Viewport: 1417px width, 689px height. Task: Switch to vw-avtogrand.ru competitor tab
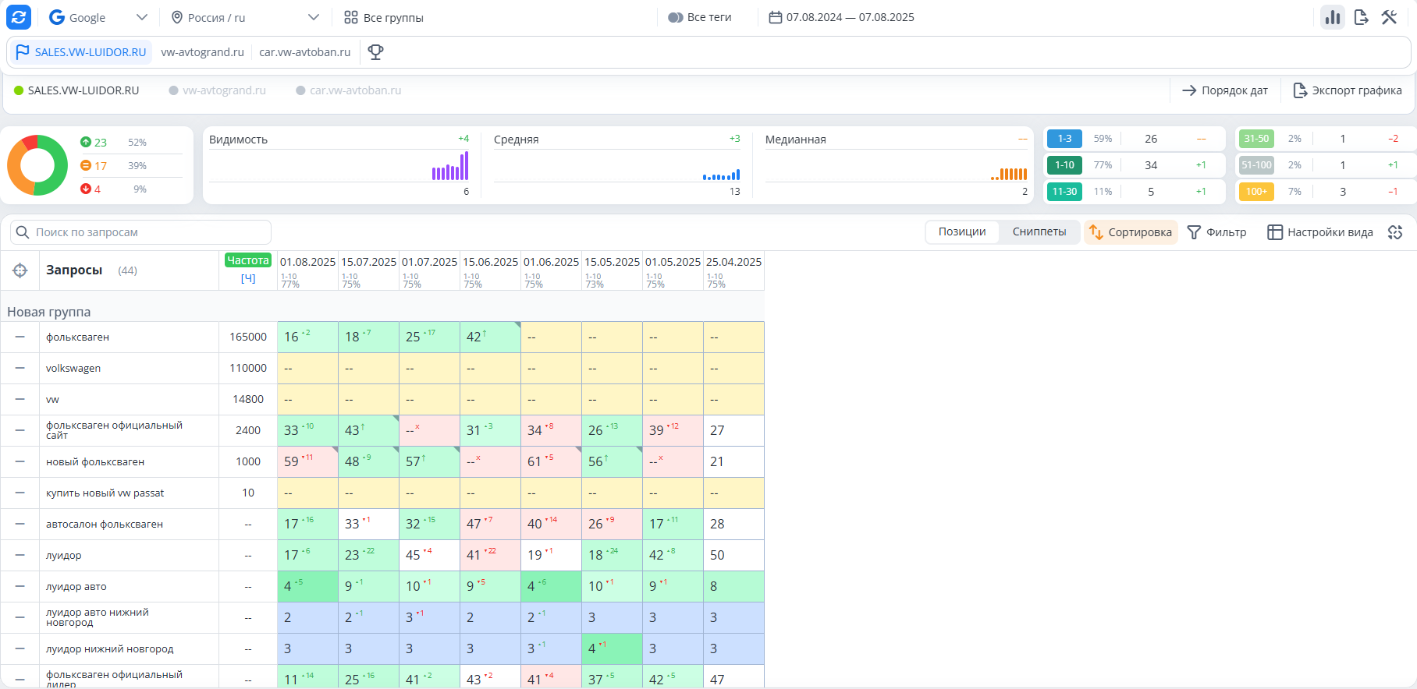click(202, 52)
